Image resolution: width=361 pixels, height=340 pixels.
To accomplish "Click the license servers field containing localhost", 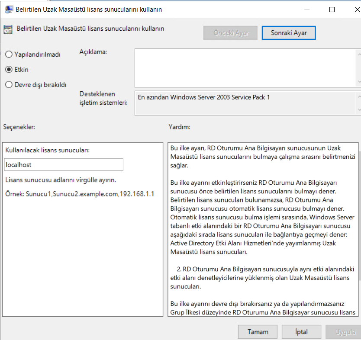I will pos(64,165).
